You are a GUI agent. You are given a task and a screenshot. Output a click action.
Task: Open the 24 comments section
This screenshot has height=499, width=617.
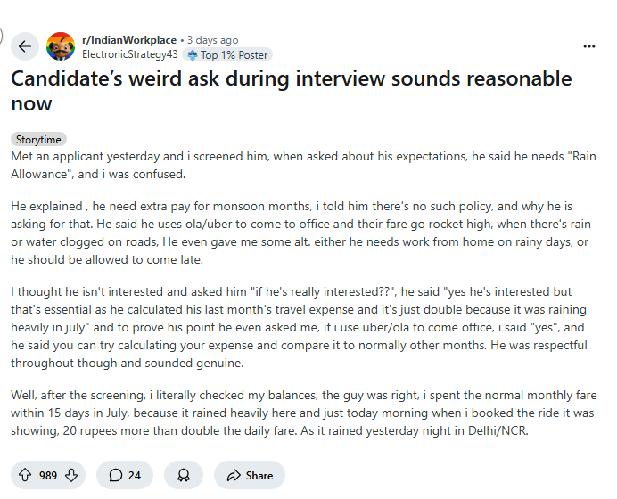click(x=125, y=475)
